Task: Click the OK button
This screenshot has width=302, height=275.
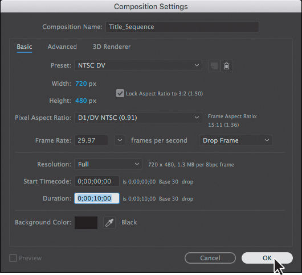Action: 267,258
